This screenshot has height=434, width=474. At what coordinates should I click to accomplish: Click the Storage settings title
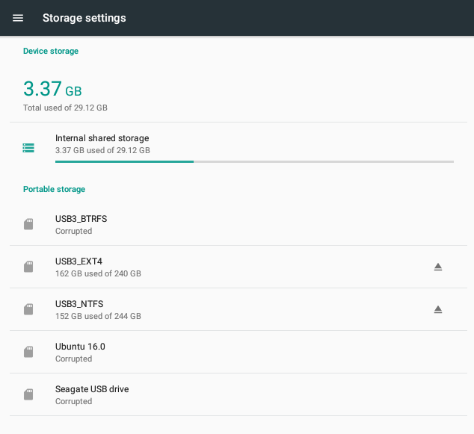pyautogui.click(x=84, y=18)
